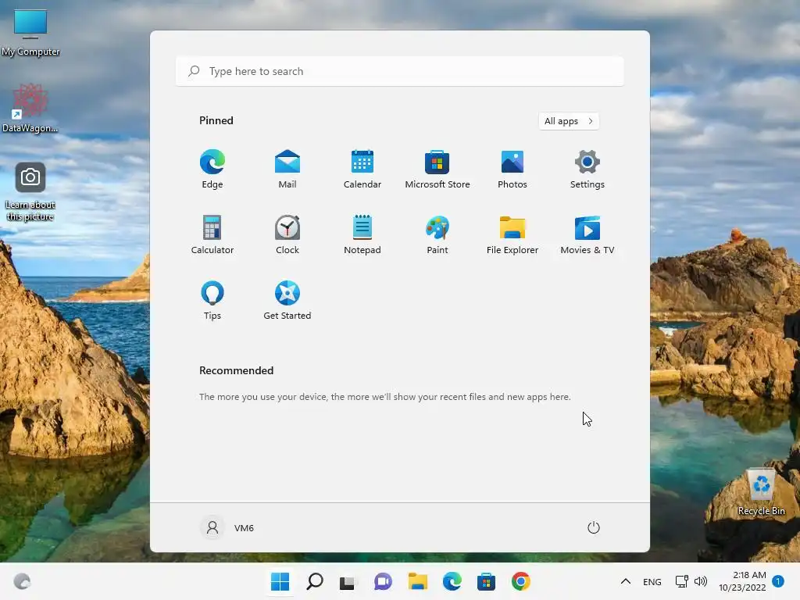The image size is (800, 600).
Task: Select the My Computer desktop icon
Action: (x=30, y=31)
